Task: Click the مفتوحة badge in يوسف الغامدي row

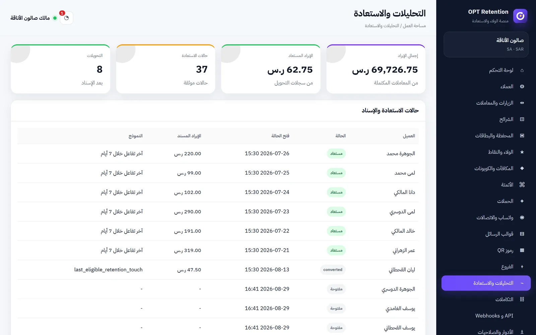Action: (336, 309)
